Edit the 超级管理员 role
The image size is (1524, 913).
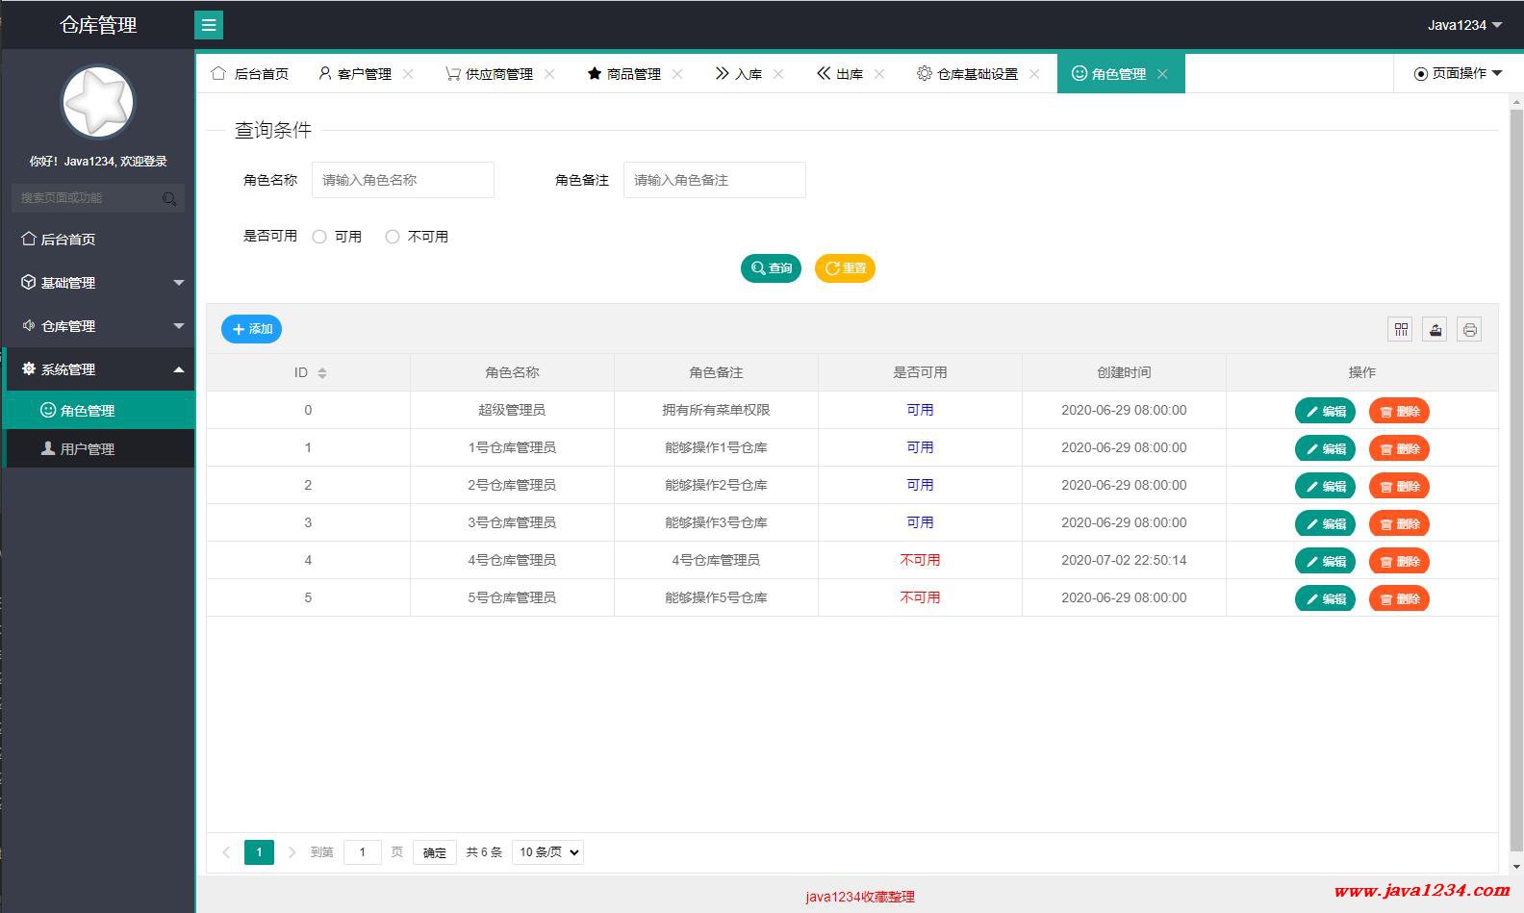point(1325,411)
